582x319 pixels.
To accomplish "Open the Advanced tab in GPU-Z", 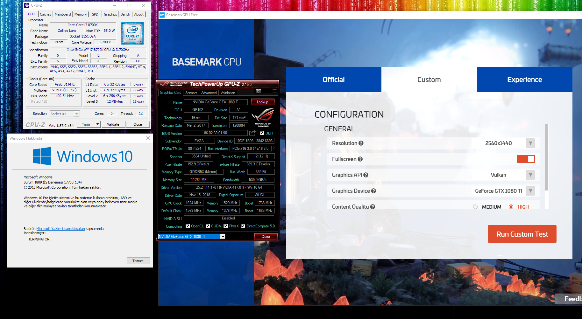I will tap(209, 93).
